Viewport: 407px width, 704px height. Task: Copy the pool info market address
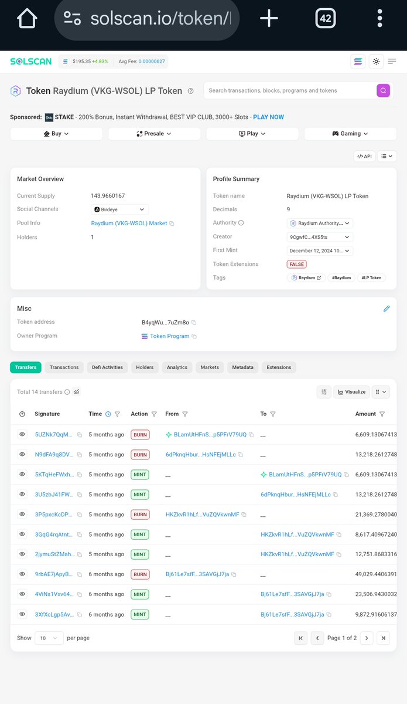[x=172, y=224]
